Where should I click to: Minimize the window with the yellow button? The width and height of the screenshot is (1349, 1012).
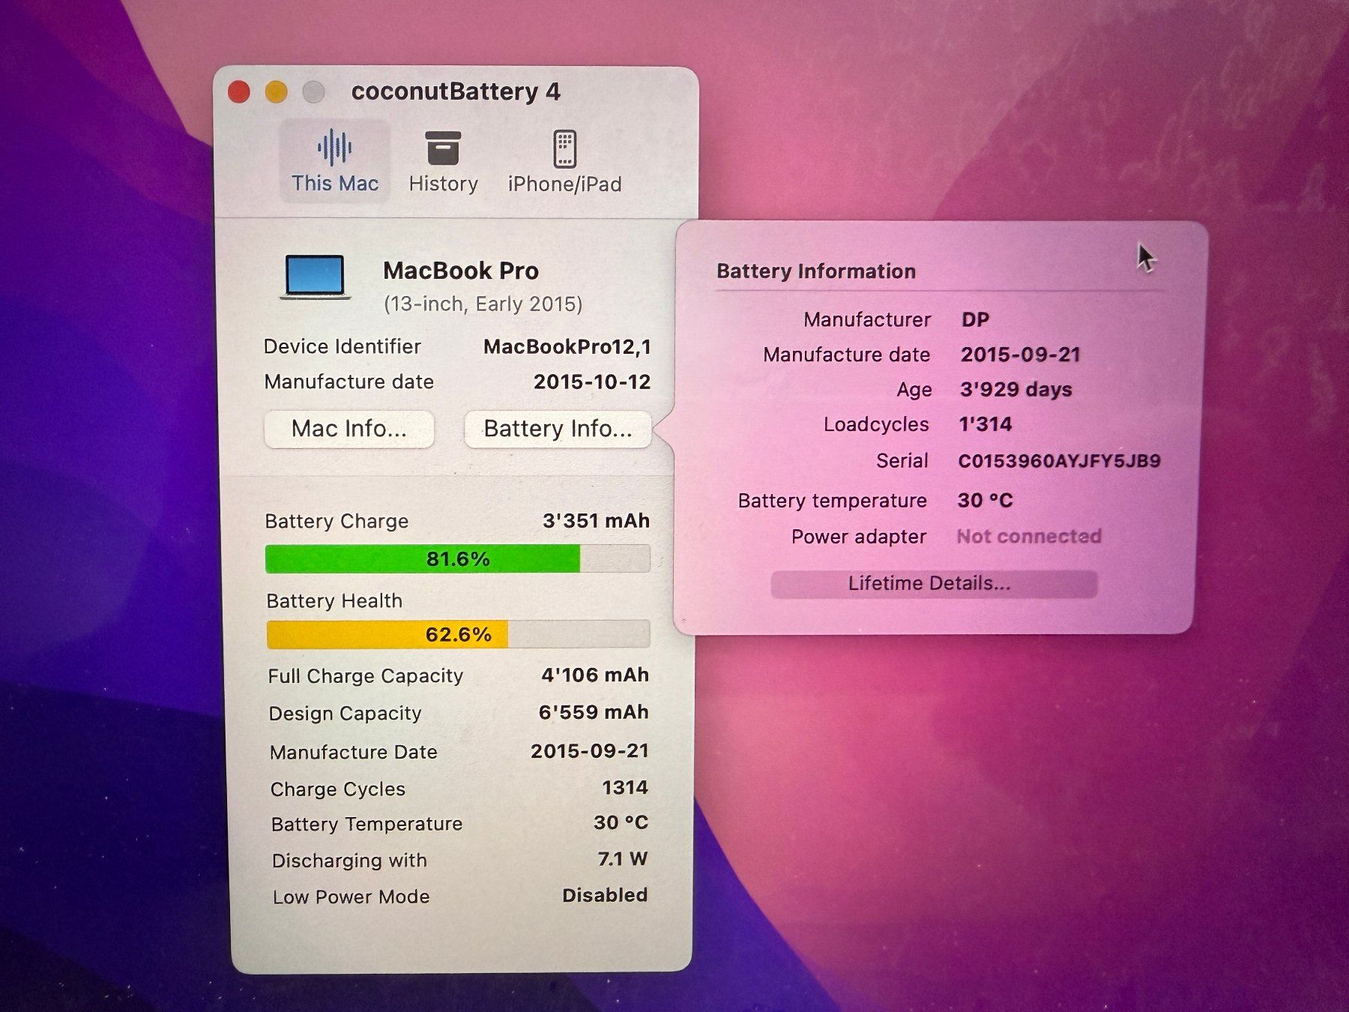tap(277, 92)
